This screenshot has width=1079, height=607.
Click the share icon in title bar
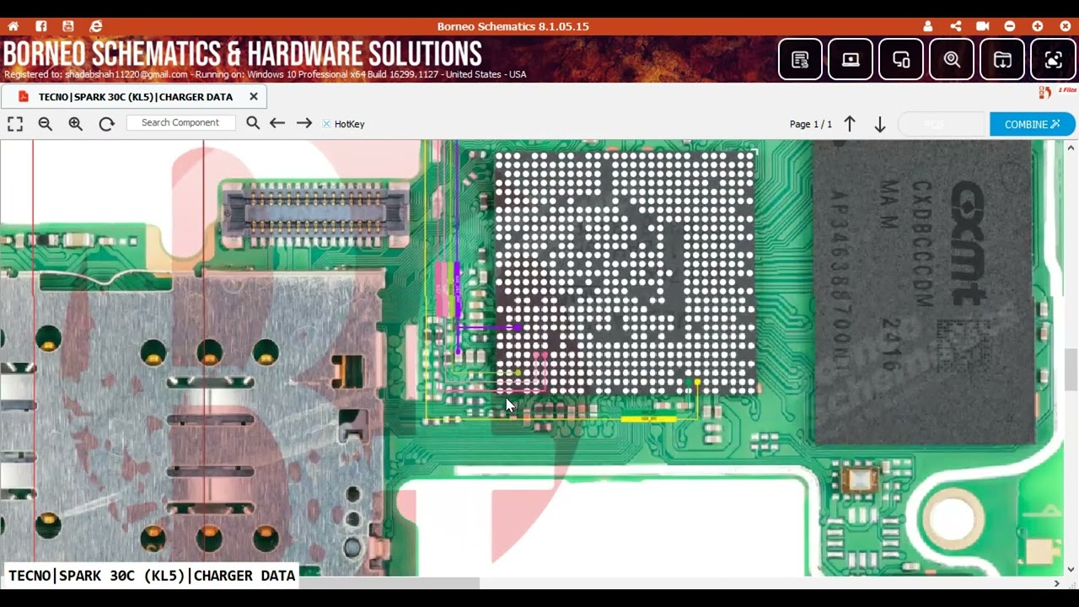pyautogui.click(x=955, y=26)
